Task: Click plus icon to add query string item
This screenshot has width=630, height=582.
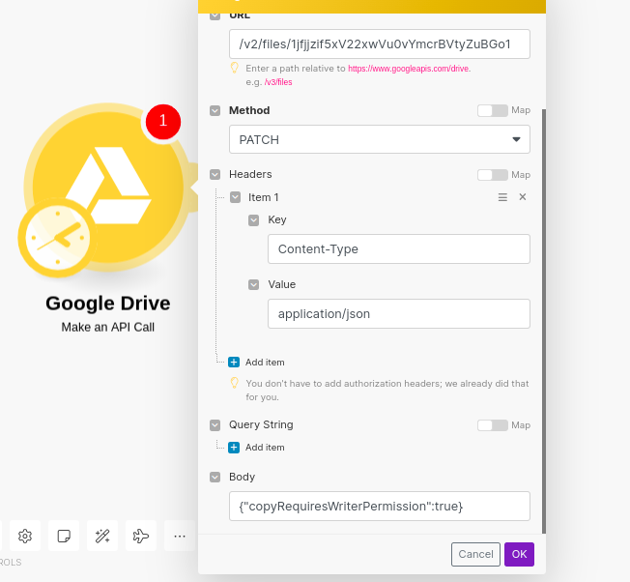Action: pos(234,448)
